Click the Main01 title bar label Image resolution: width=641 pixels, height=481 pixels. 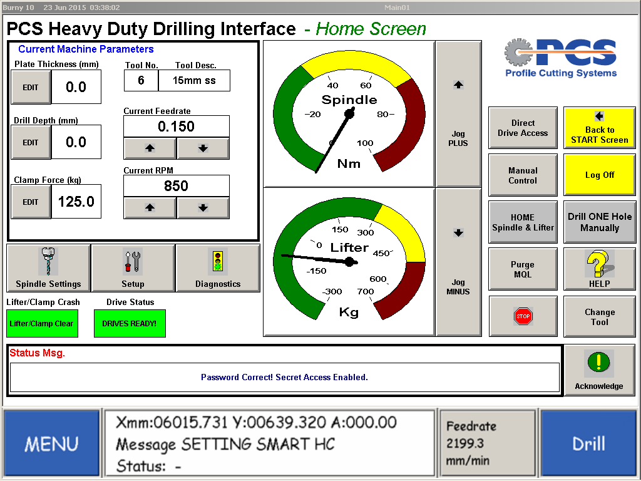point(397,8)
